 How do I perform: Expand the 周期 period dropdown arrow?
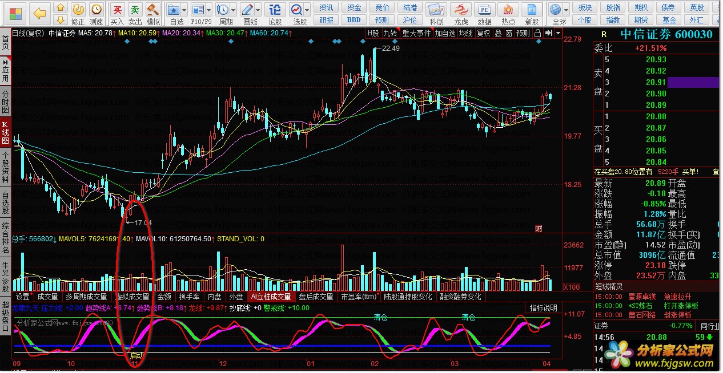point(233,10)
